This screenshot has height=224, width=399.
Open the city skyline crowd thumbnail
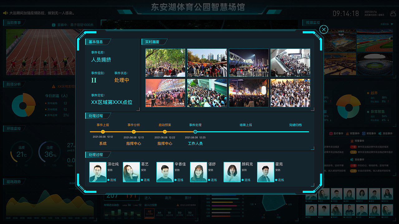click(x=207, y=63)
